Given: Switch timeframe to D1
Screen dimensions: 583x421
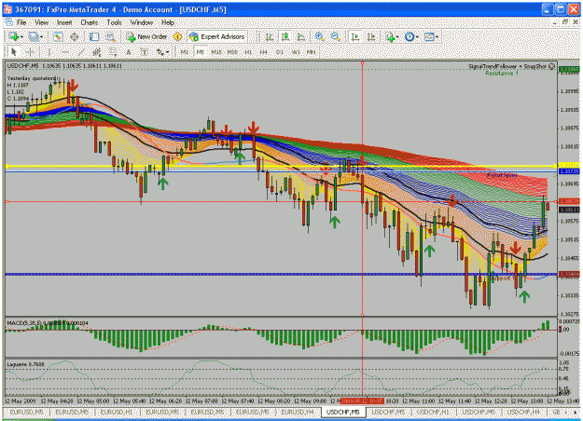Looking at the screenshot, I should 280,52.
